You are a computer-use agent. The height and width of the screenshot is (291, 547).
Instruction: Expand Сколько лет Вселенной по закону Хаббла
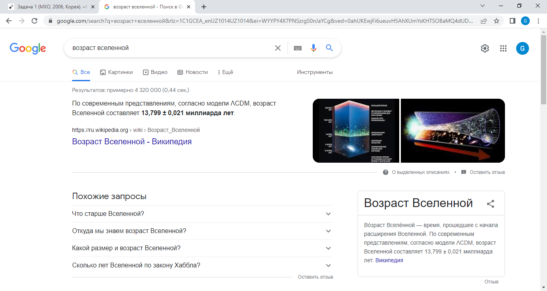pyautogui.click(x=203, y=265)
